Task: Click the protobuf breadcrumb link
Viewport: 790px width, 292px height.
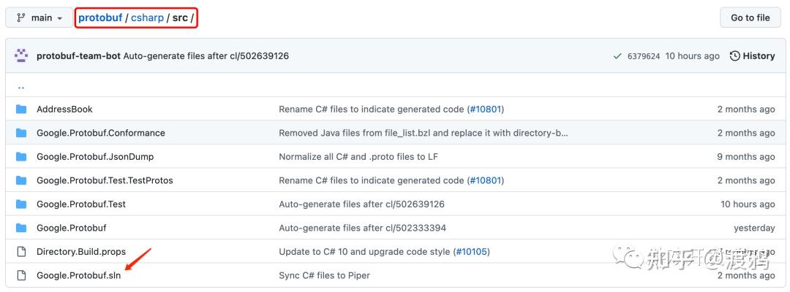Action: coord(100,18)
